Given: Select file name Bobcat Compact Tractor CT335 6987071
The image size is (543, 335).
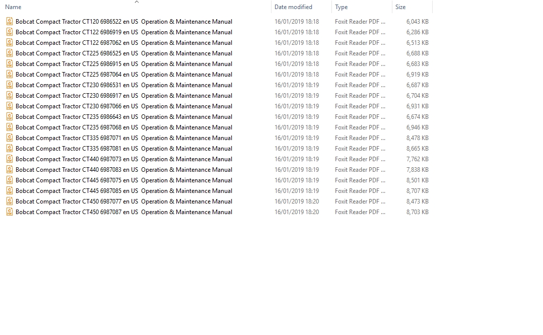Looking at the screenshot, I should 124,138.
